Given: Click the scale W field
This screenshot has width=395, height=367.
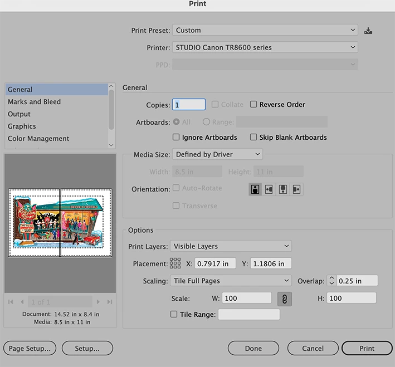Looking at the screenshot, I should click(x=247, y=298).
